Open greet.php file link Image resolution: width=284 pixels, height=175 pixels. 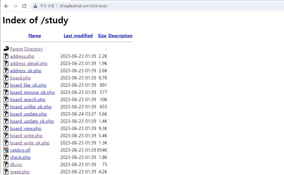pos(20,172)
